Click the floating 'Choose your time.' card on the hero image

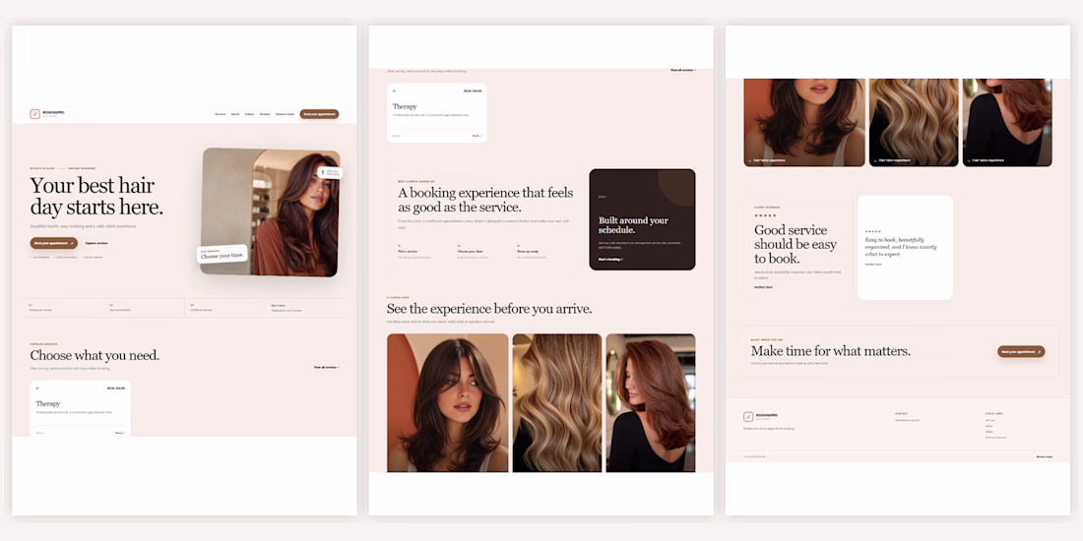[x=222, y=254]
